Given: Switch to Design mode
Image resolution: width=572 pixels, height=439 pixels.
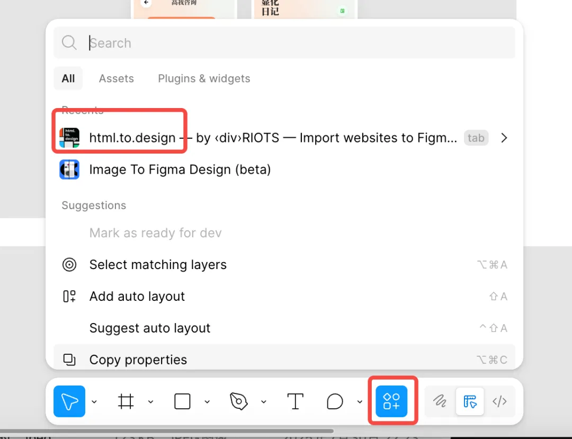Looking at the screenshot, I should (x=470, y=401).
